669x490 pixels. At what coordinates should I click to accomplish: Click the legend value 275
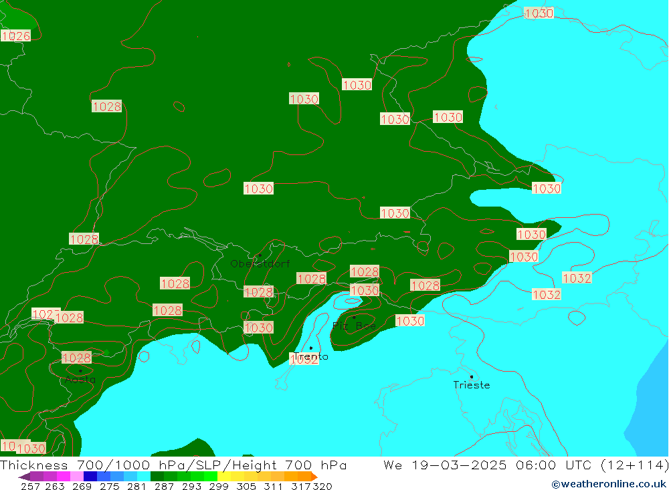pyautogui.click(x=109, y=486)
